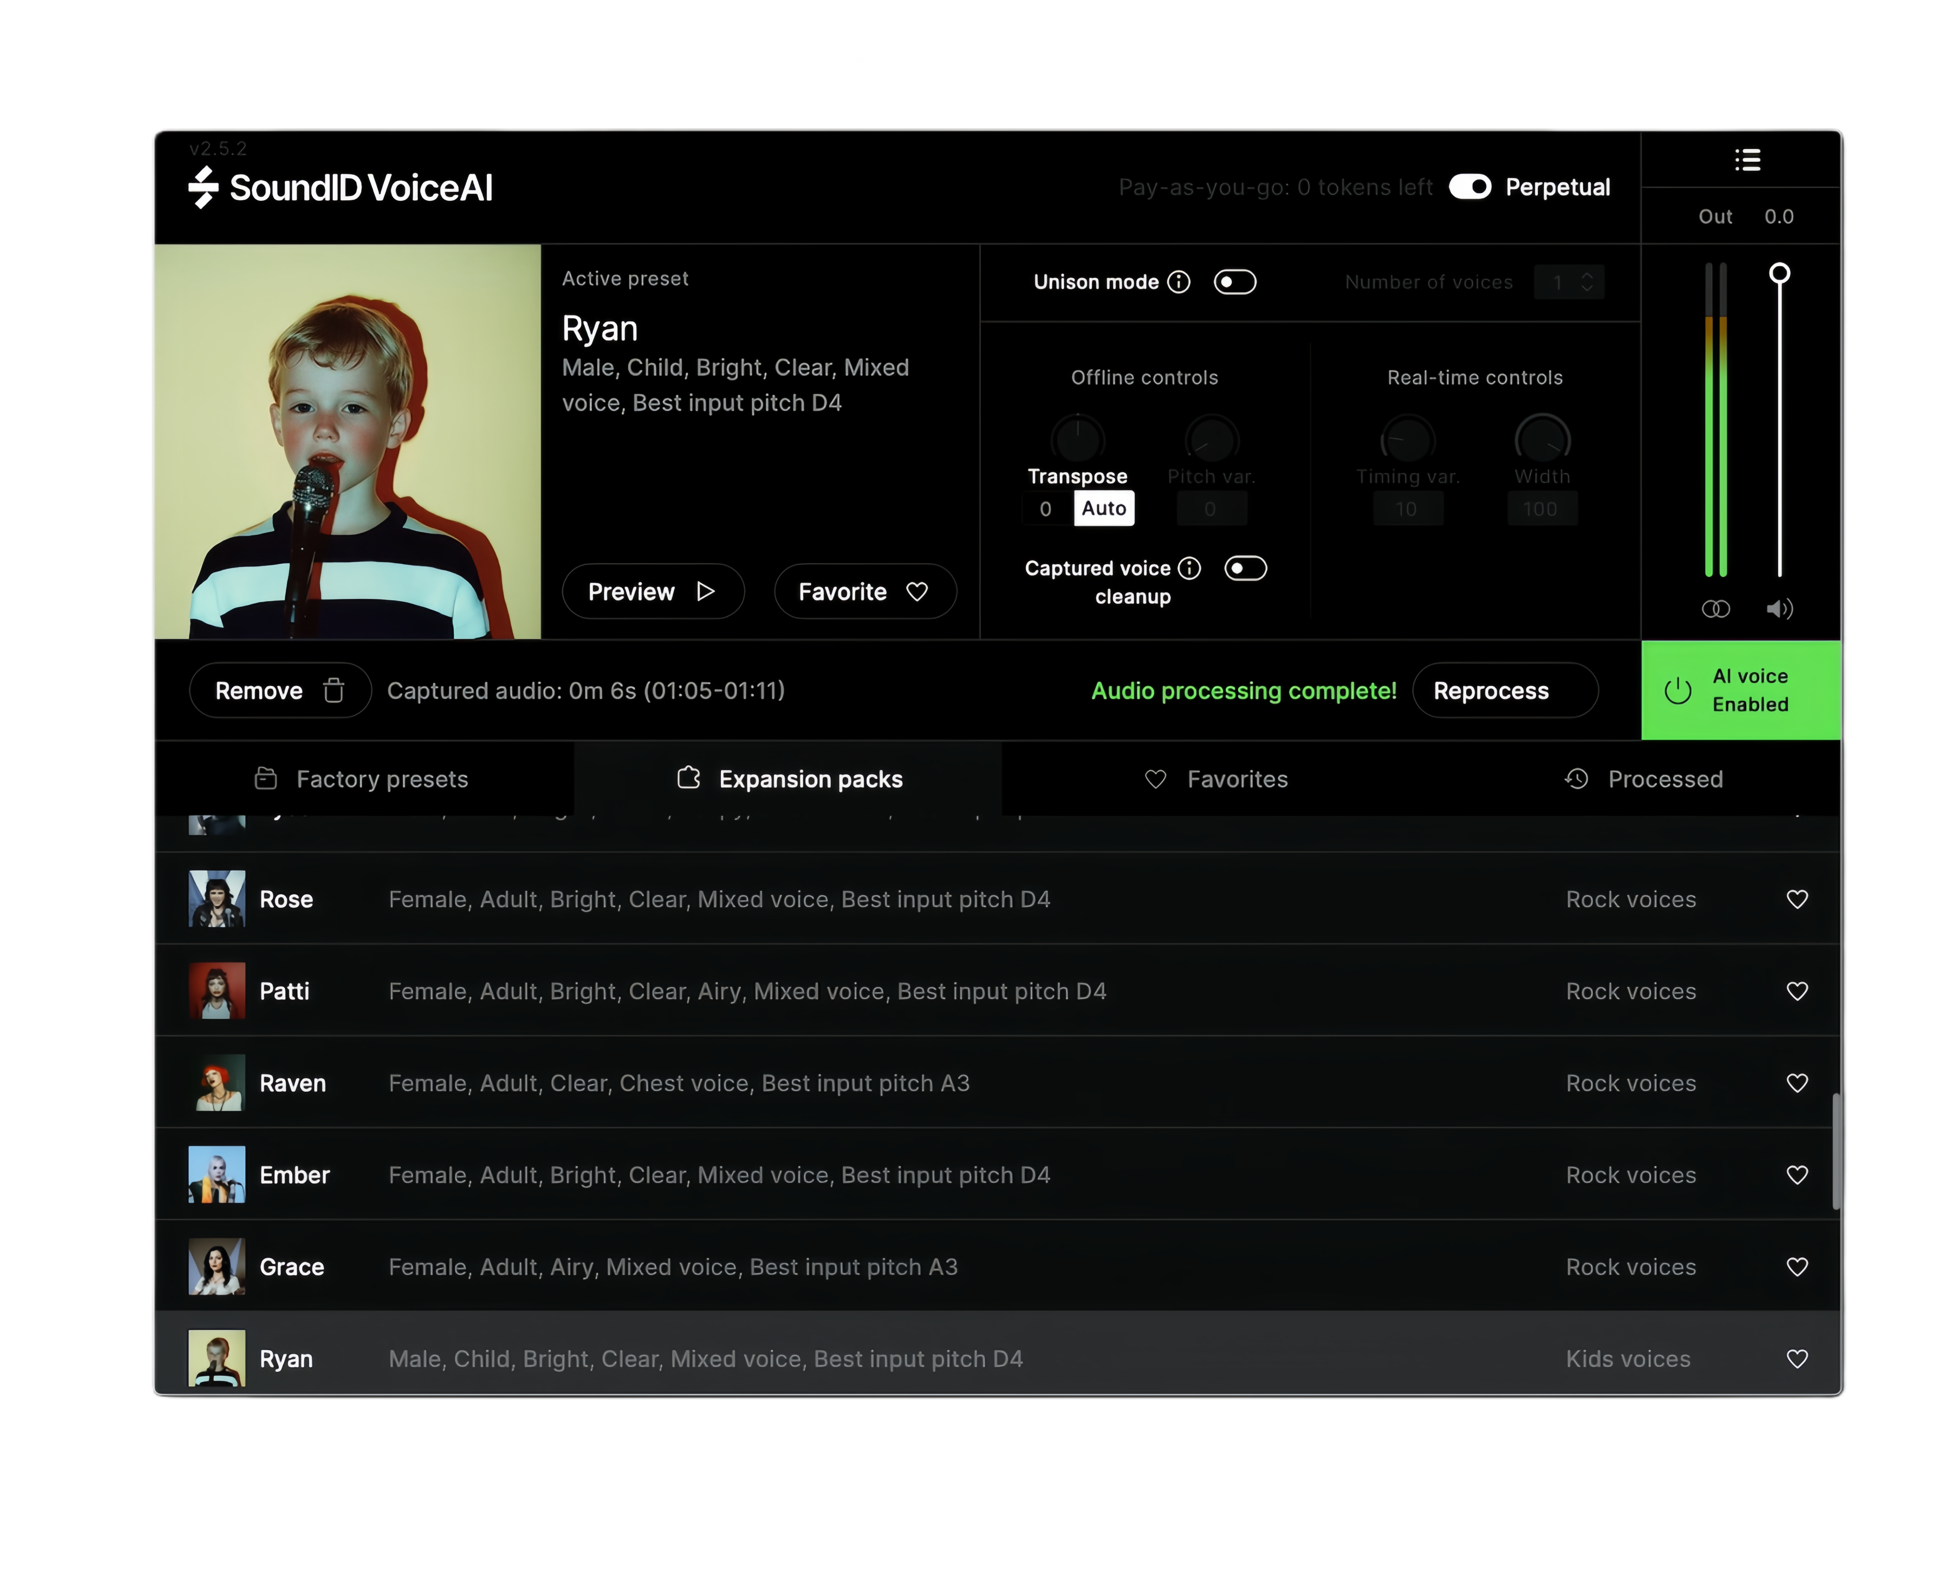Toggle the Perpetual license switch
The height and width of the screenshot is (1596, 1959).
coord(1470,187)
